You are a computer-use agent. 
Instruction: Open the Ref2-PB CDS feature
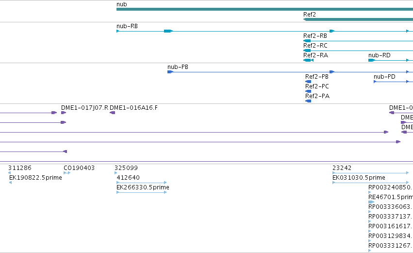tap(308, 82)
